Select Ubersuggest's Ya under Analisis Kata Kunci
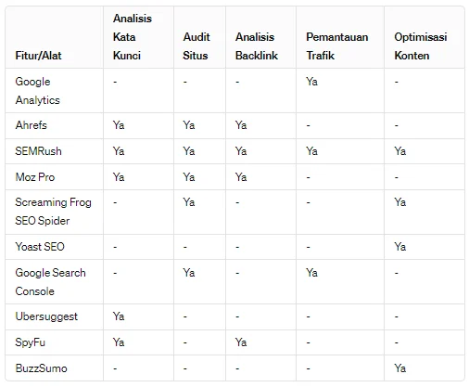This screenshot has height=387, width=469. coord(119,316)
